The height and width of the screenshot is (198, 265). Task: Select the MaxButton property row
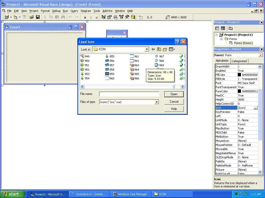click(x=237, y=128)
